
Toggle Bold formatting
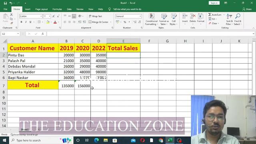click(21, 22)
